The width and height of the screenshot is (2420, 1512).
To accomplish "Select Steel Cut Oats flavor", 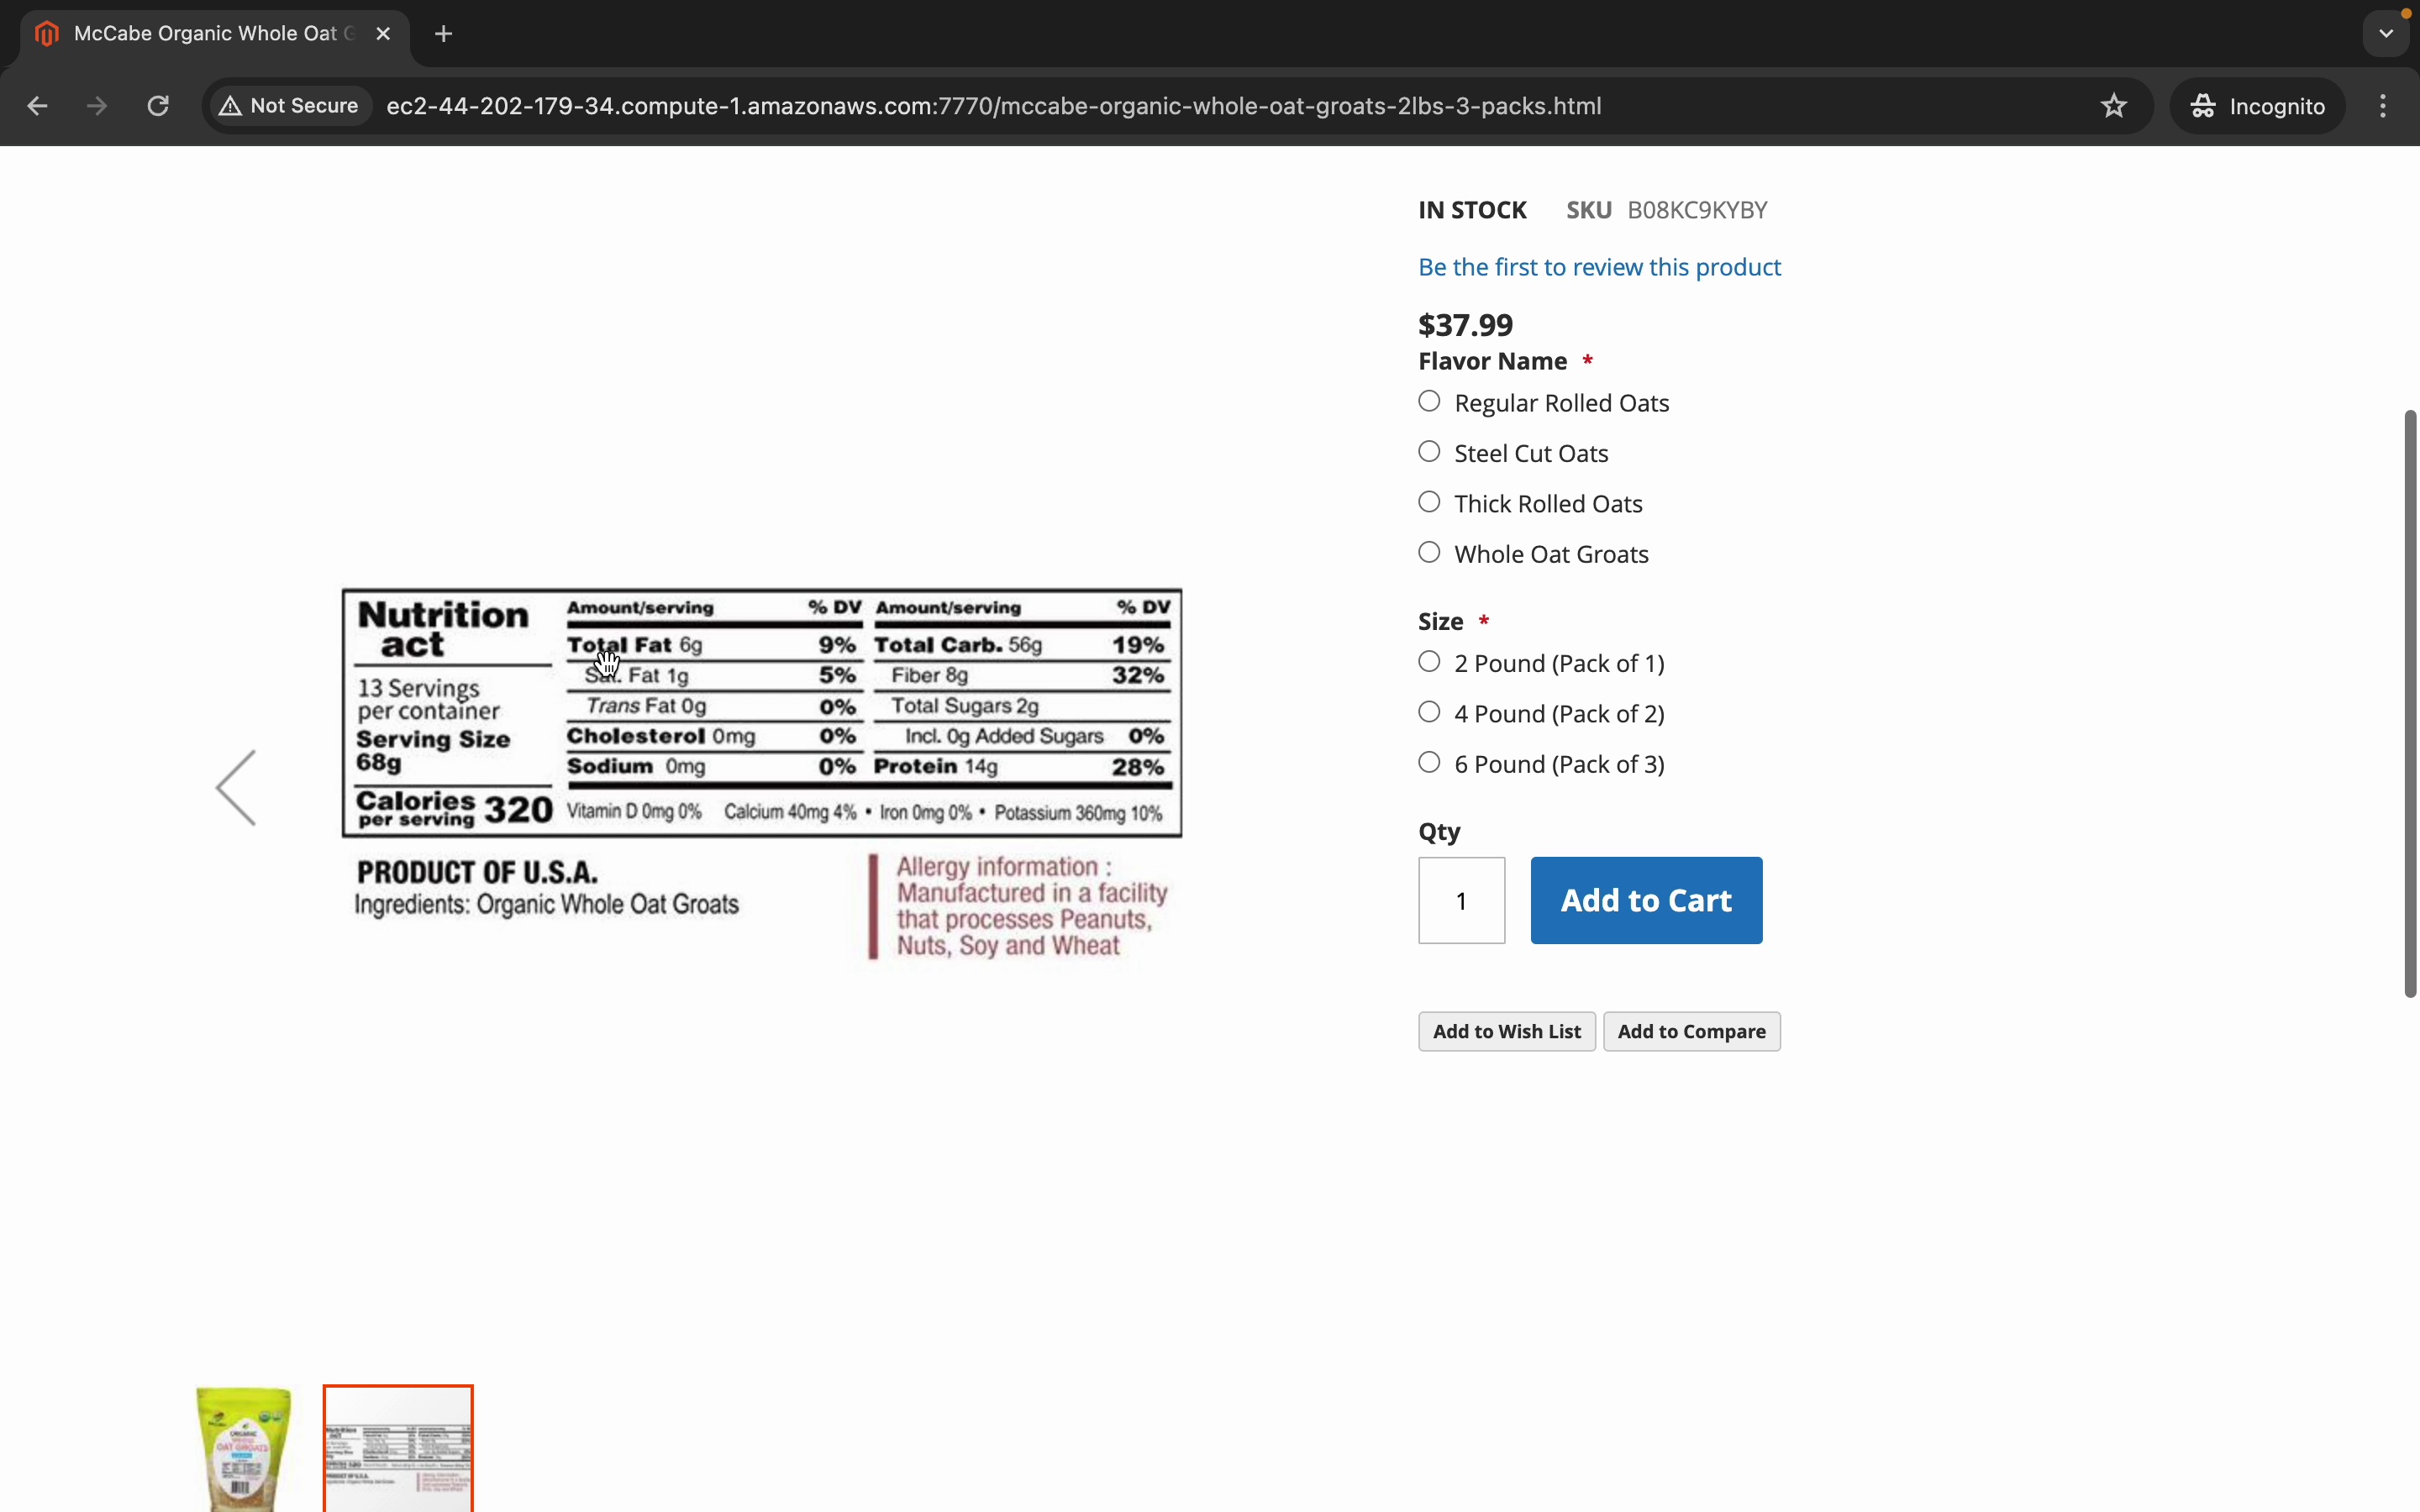I will click(1431, 452).
